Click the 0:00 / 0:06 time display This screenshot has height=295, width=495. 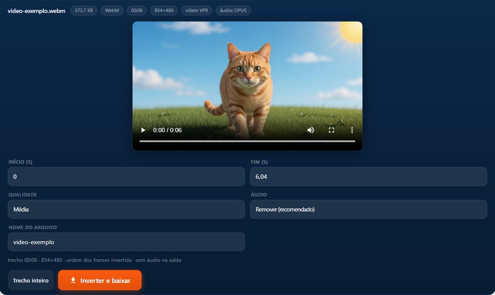[167, 130]
